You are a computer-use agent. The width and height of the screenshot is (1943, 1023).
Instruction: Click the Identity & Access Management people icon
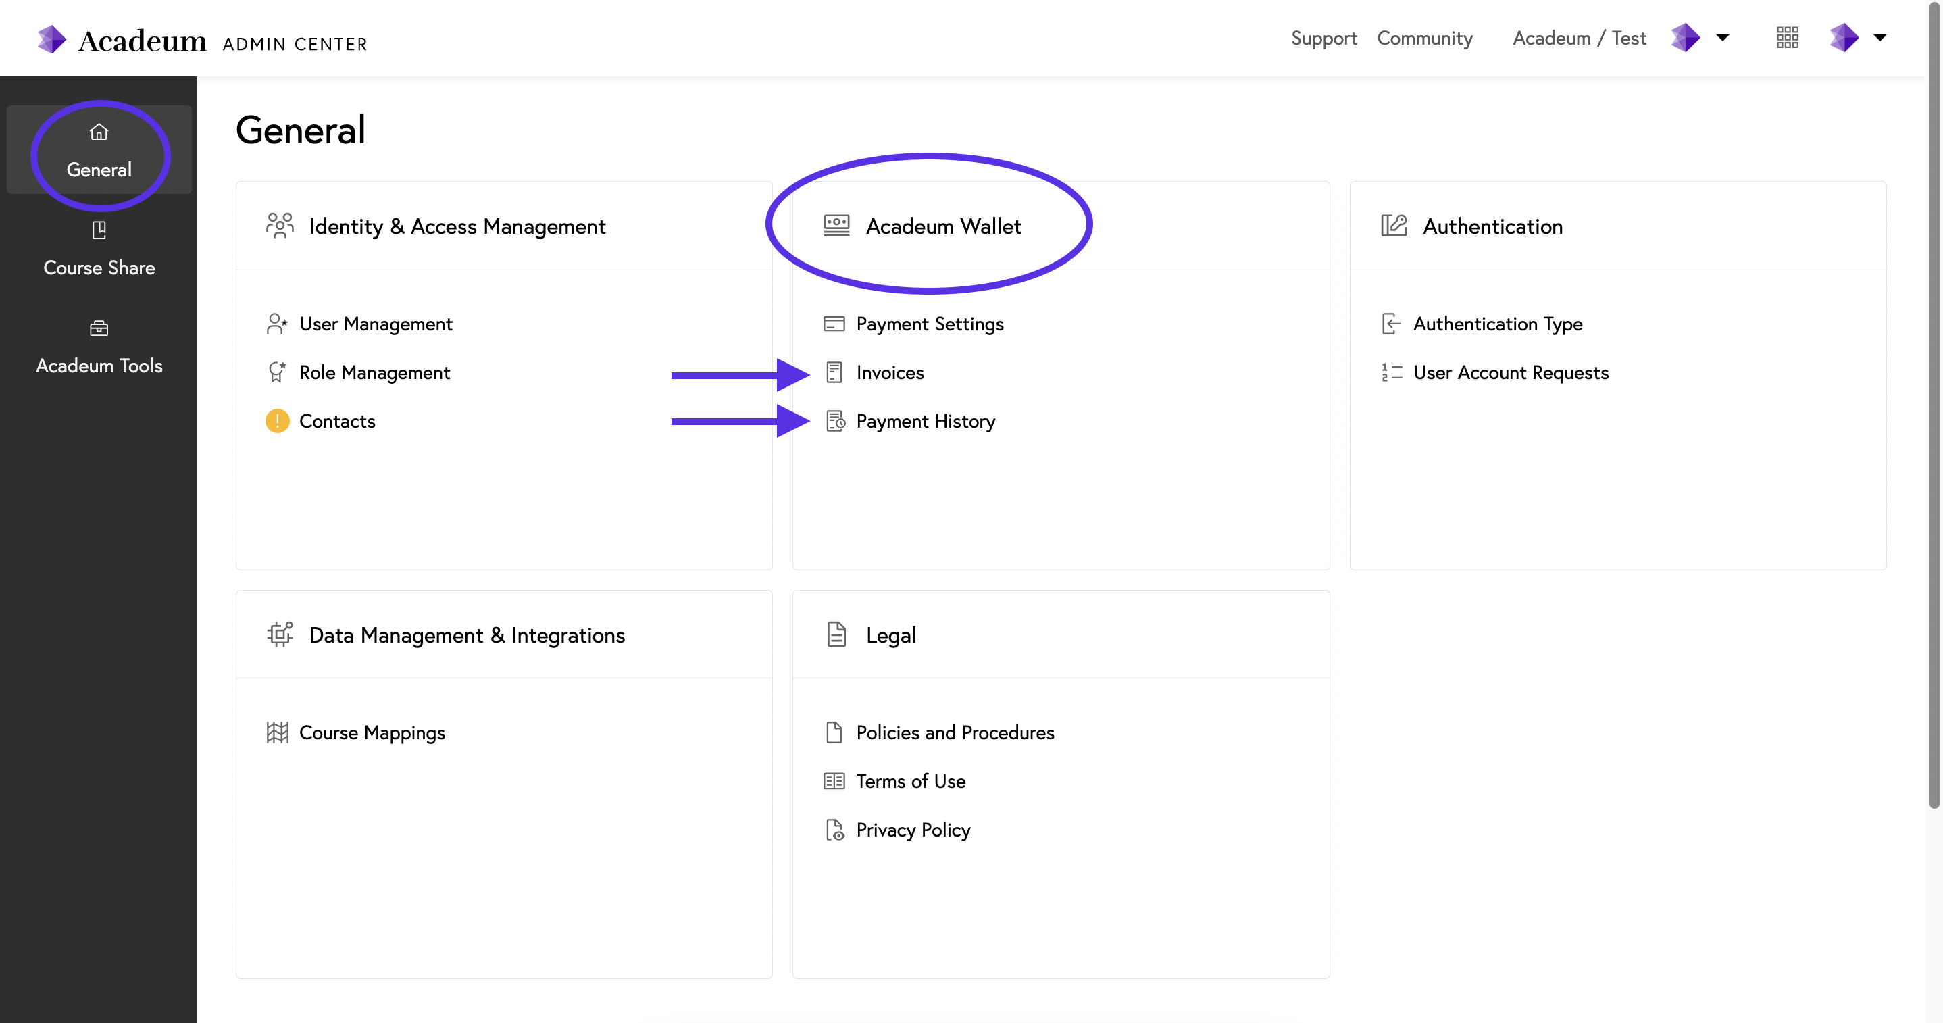tap(280, 226)
